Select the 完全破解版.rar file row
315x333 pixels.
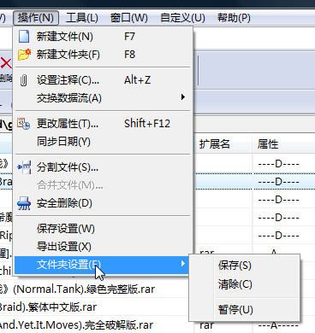coord(76,324)
